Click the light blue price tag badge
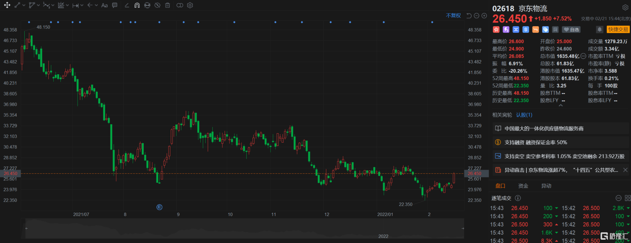 point(545,30)
